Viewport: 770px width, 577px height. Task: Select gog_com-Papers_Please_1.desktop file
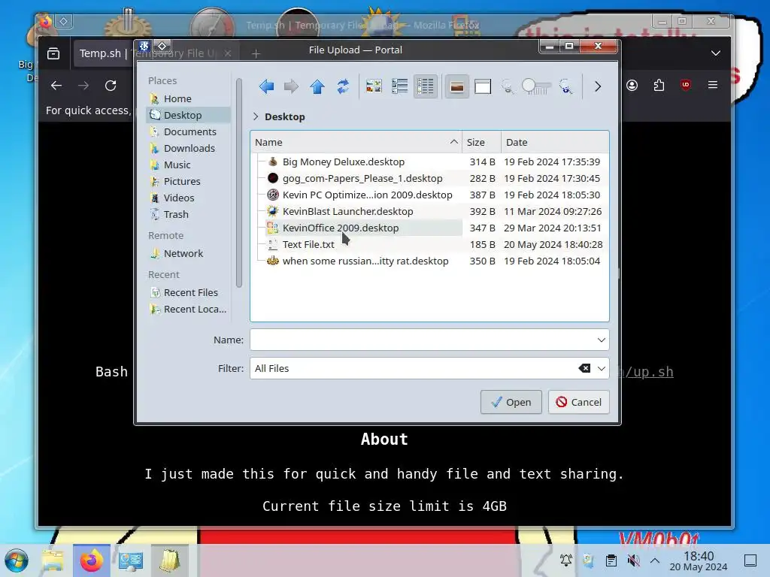coord(362,179)
